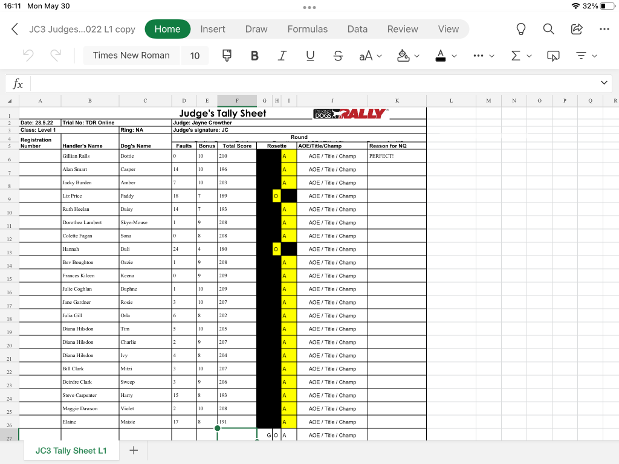This screenshot has height=464, width=619.
Task: Select Judge: Jayne Crowther cell
Action: (299, 123)
